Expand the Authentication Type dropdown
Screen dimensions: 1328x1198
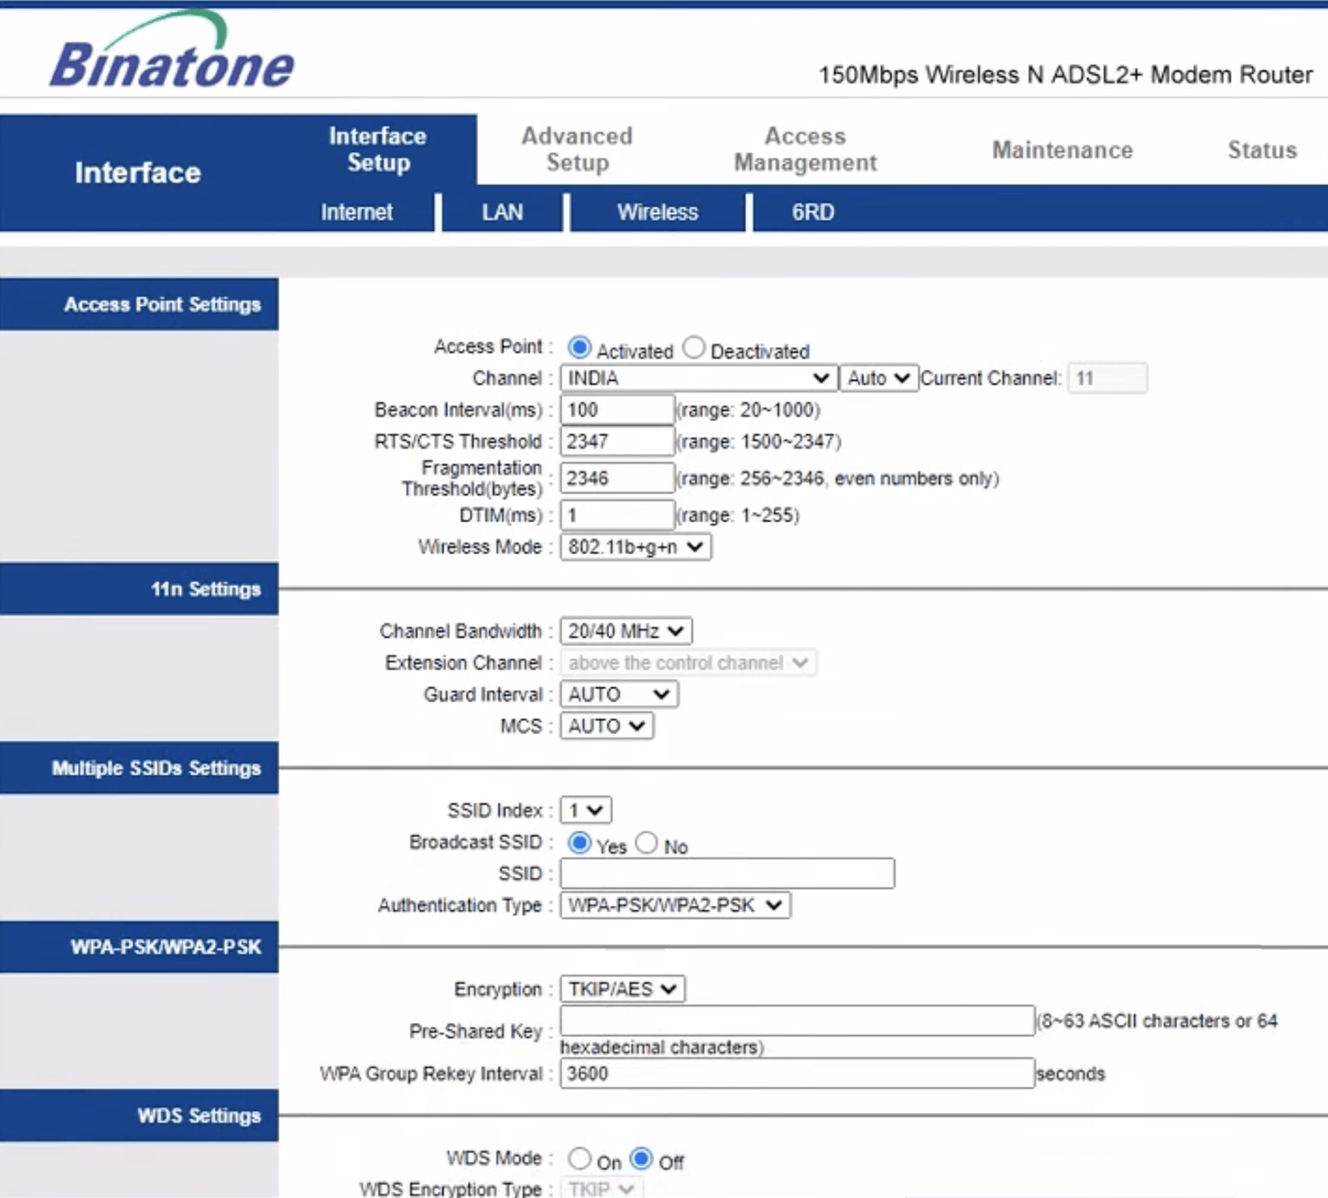coord(675,905)
